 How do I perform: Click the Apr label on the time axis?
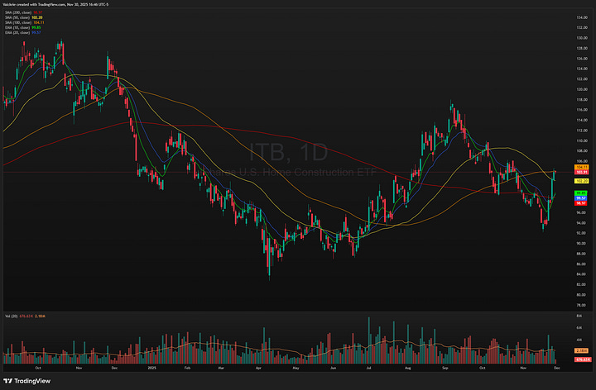point(258,368)
